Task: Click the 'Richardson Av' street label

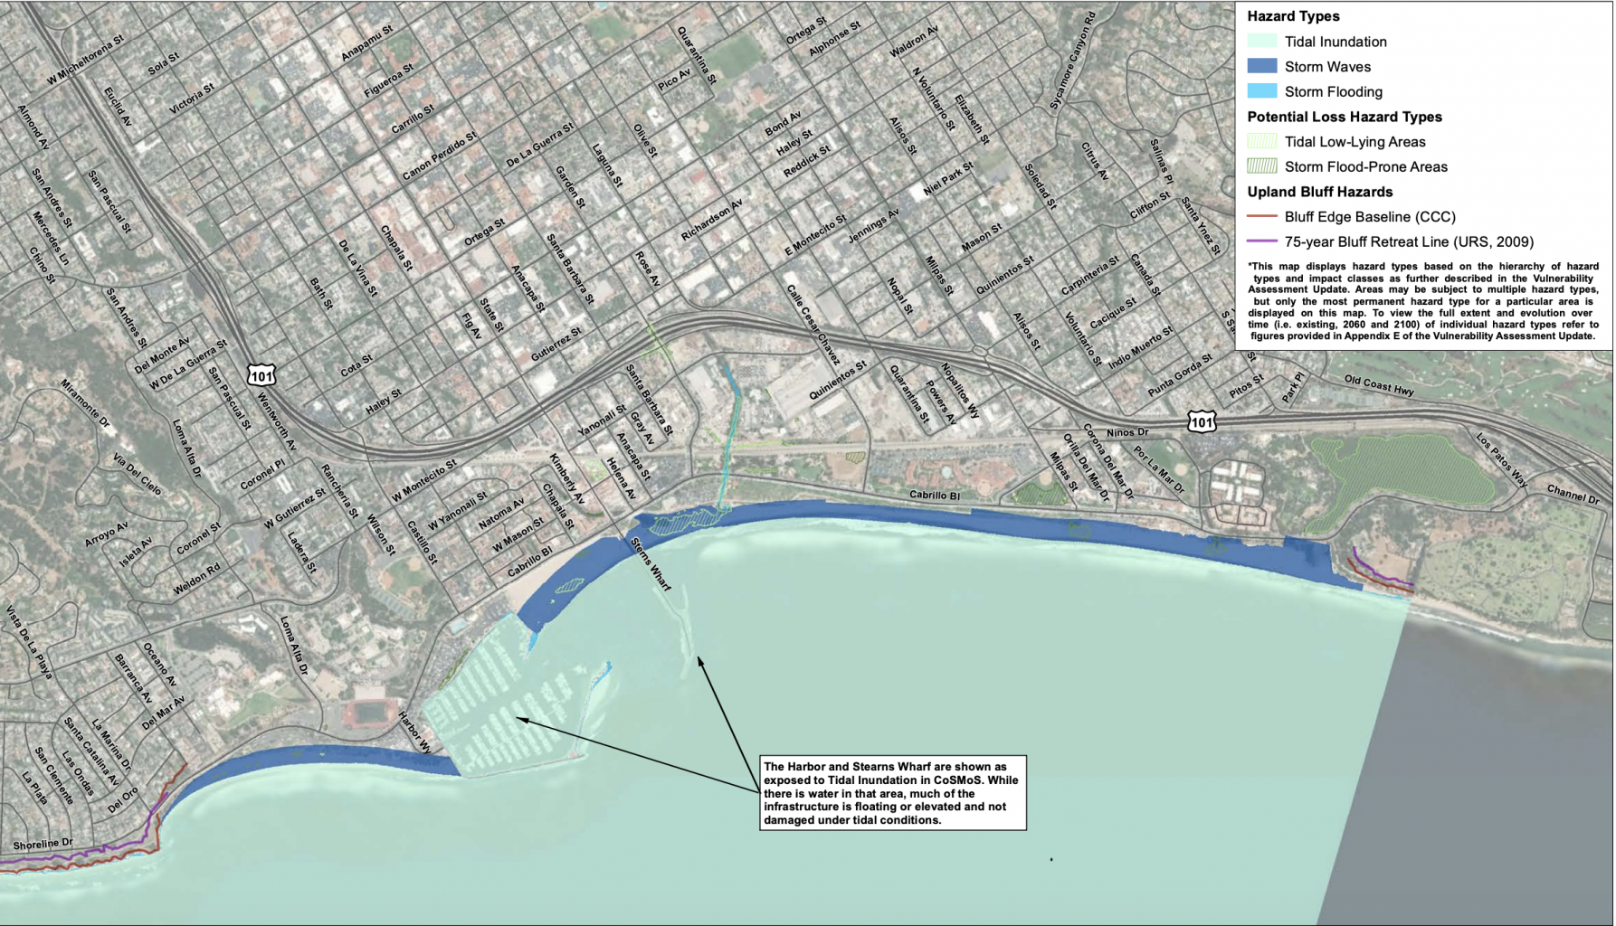Action: [x=711, y=220]
